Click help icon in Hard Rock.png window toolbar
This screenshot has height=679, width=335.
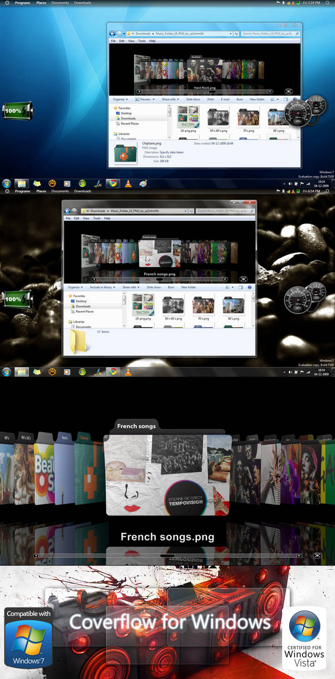(294, 99)
